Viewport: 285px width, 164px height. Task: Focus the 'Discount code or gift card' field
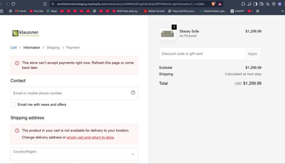[x=202, y=54]
